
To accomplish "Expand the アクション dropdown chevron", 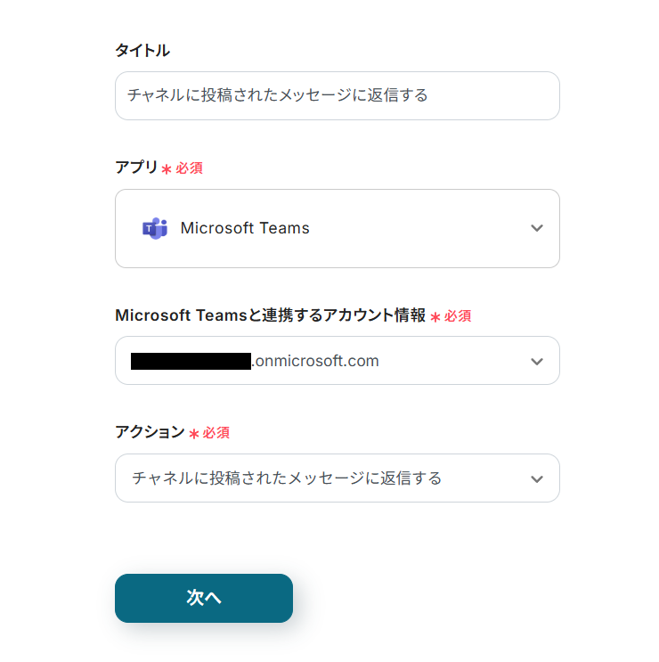I will [x=536, y=478].
